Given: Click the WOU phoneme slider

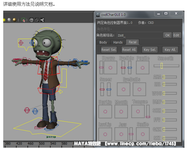Looking at the screenshot, I should 170,93.
